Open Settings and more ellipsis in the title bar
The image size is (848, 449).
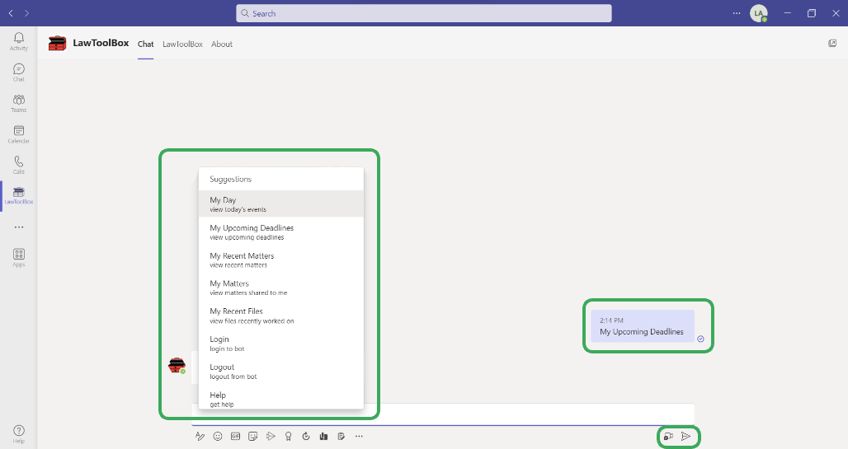pyautogui.click(x=737, y=13)
